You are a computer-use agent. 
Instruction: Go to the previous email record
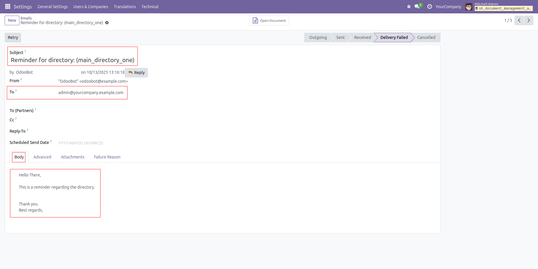tap(519, 20)
